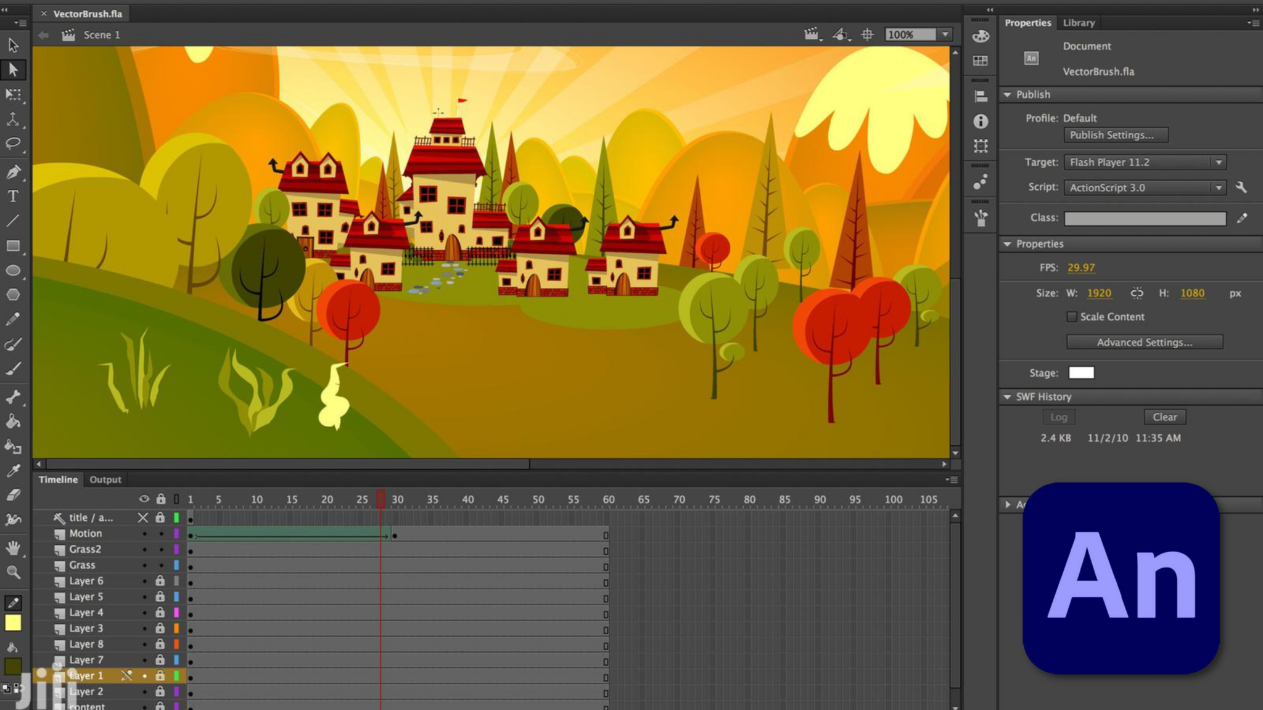
Task: Open the Swatches panel icon
Action: (979, 61)
